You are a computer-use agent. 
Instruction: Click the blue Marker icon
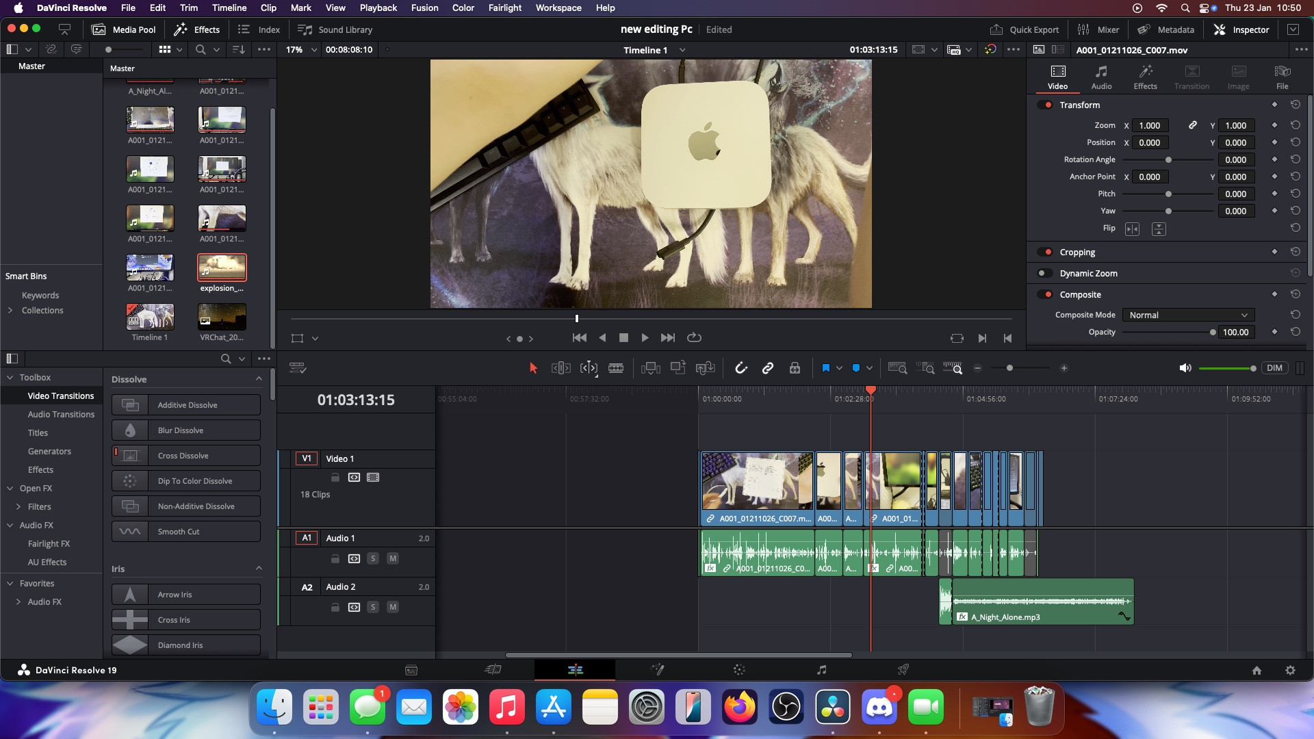click(x=856, y=368)
